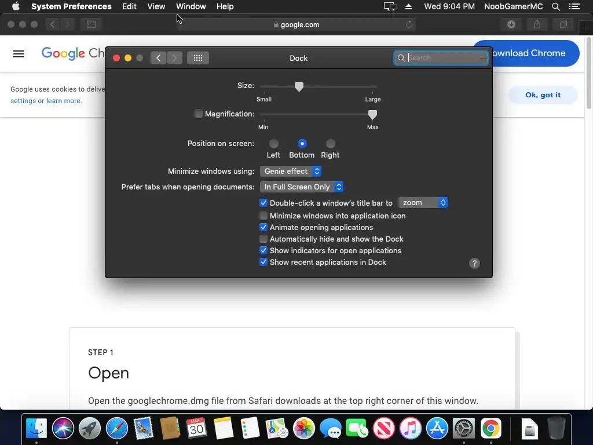Enable Automatically hide and show the Dock

(x=263, y=239)
